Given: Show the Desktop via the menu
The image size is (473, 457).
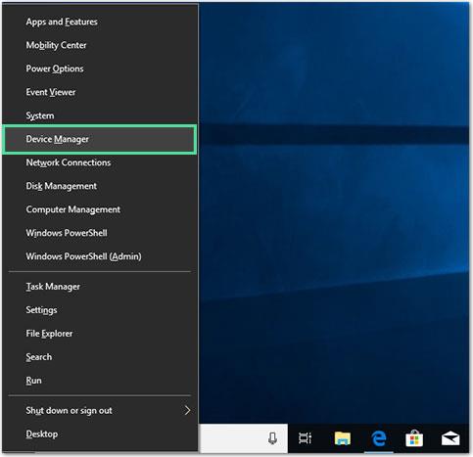Looking at the screenshot, I should (100, 434).
